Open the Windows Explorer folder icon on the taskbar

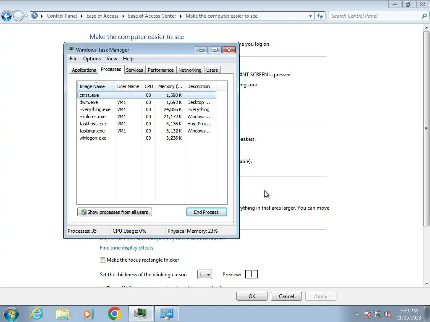coord(63,314)
